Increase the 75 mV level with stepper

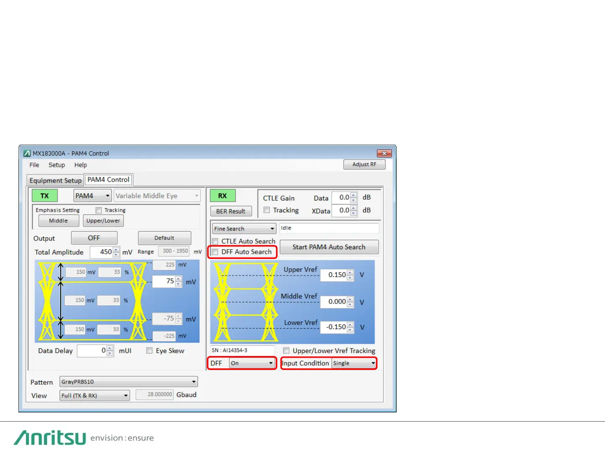point(179,279)
